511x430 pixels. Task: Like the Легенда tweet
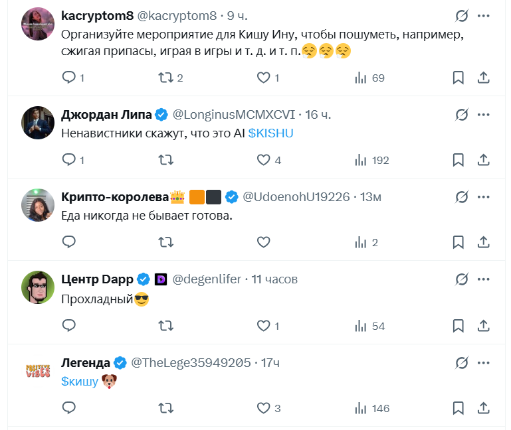pos(264,408)
